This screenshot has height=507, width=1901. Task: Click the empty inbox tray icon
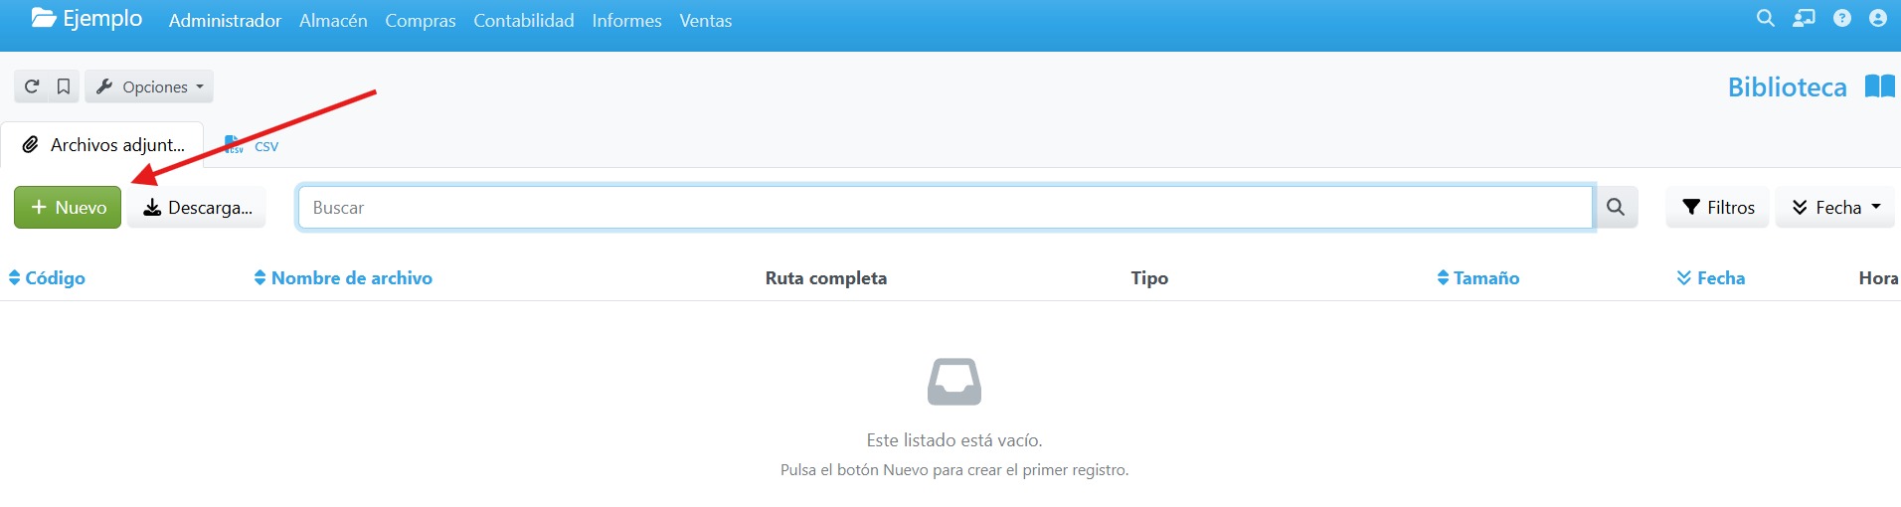click(954, 382)
